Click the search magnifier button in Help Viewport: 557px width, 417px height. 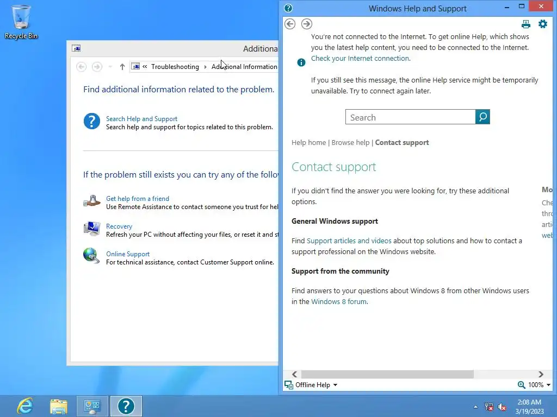coord(483,117)
